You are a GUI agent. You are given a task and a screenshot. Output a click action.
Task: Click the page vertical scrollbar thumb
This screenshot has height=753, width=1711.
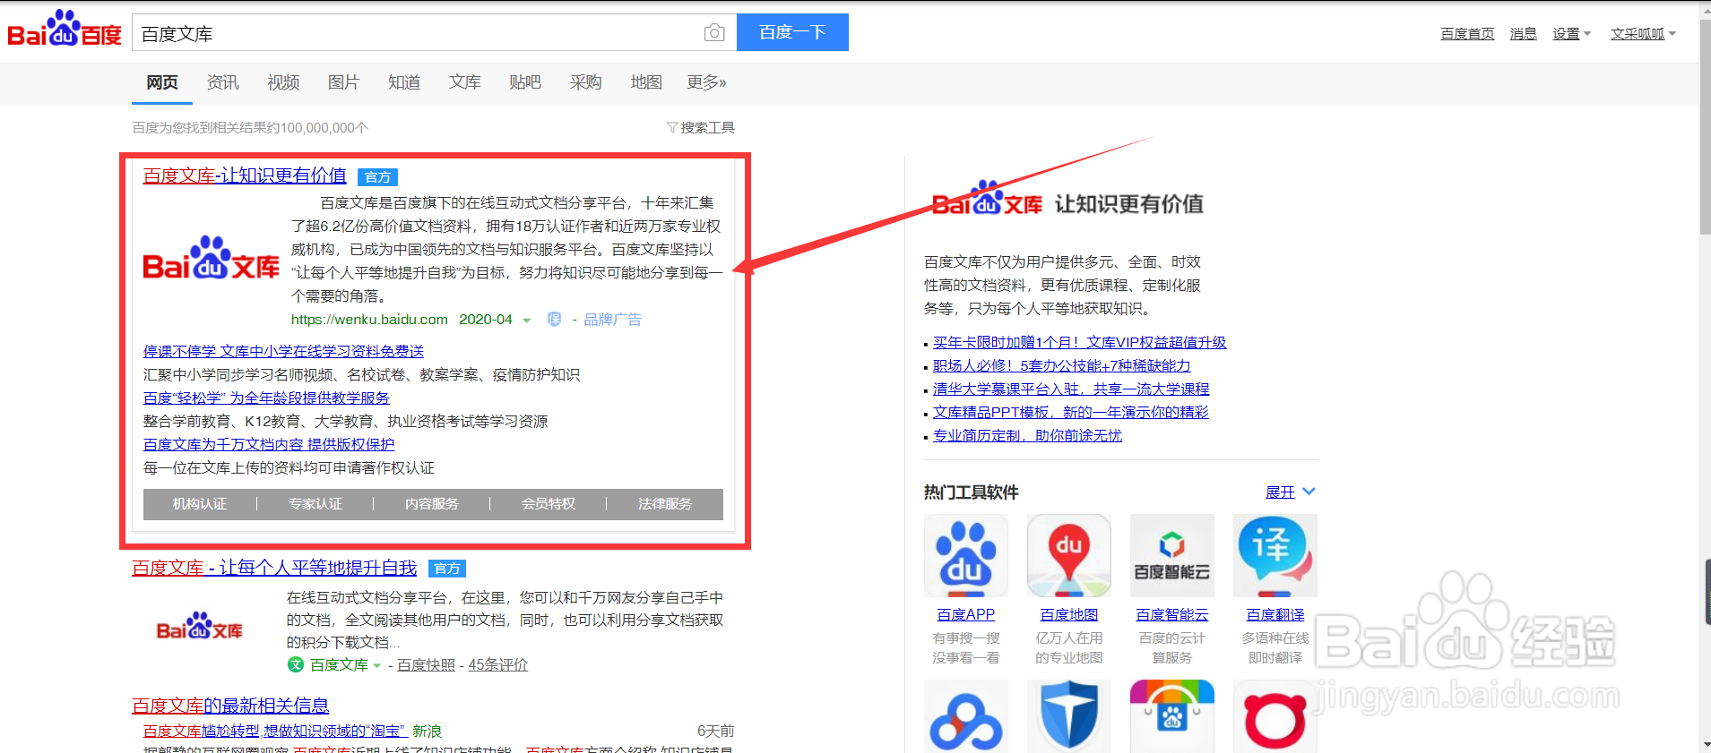point(1705,125)
